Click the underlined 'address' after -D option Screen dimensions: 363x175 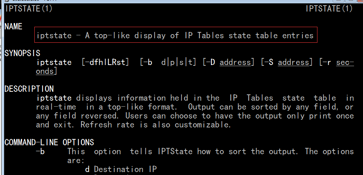click(x=235, y=62)
